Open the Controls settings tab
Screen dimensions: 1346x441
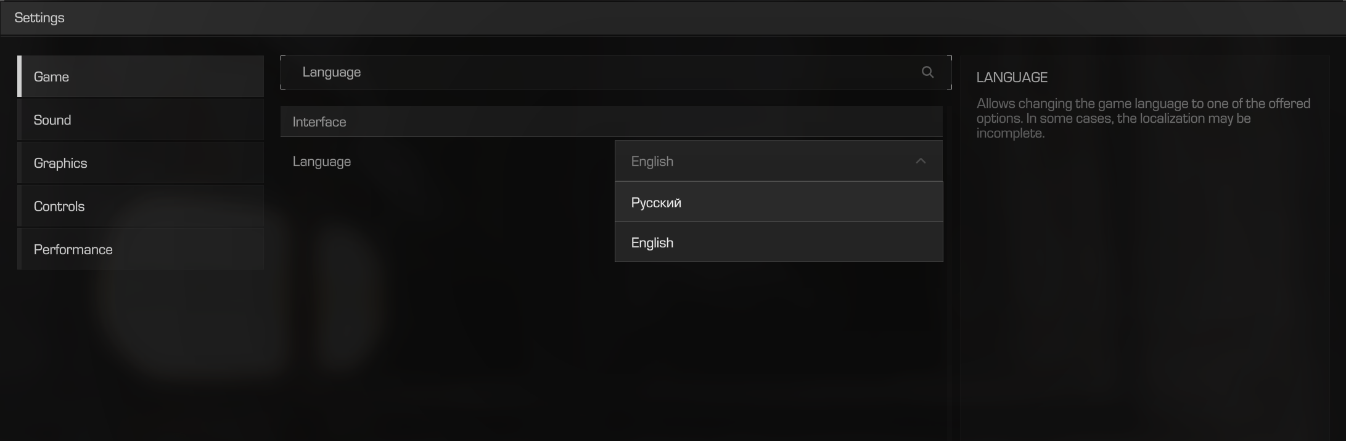[x=141, y=206]
